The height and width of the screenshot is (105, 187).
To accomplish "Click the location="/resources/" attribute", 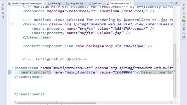I will [124, 11].
